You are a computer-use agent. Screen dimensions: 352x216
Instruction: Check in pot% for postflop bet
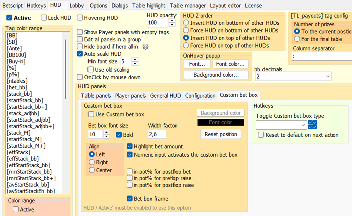(x=130, y=172)
